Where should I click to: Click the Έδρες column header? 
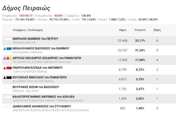tap(157, 30)
